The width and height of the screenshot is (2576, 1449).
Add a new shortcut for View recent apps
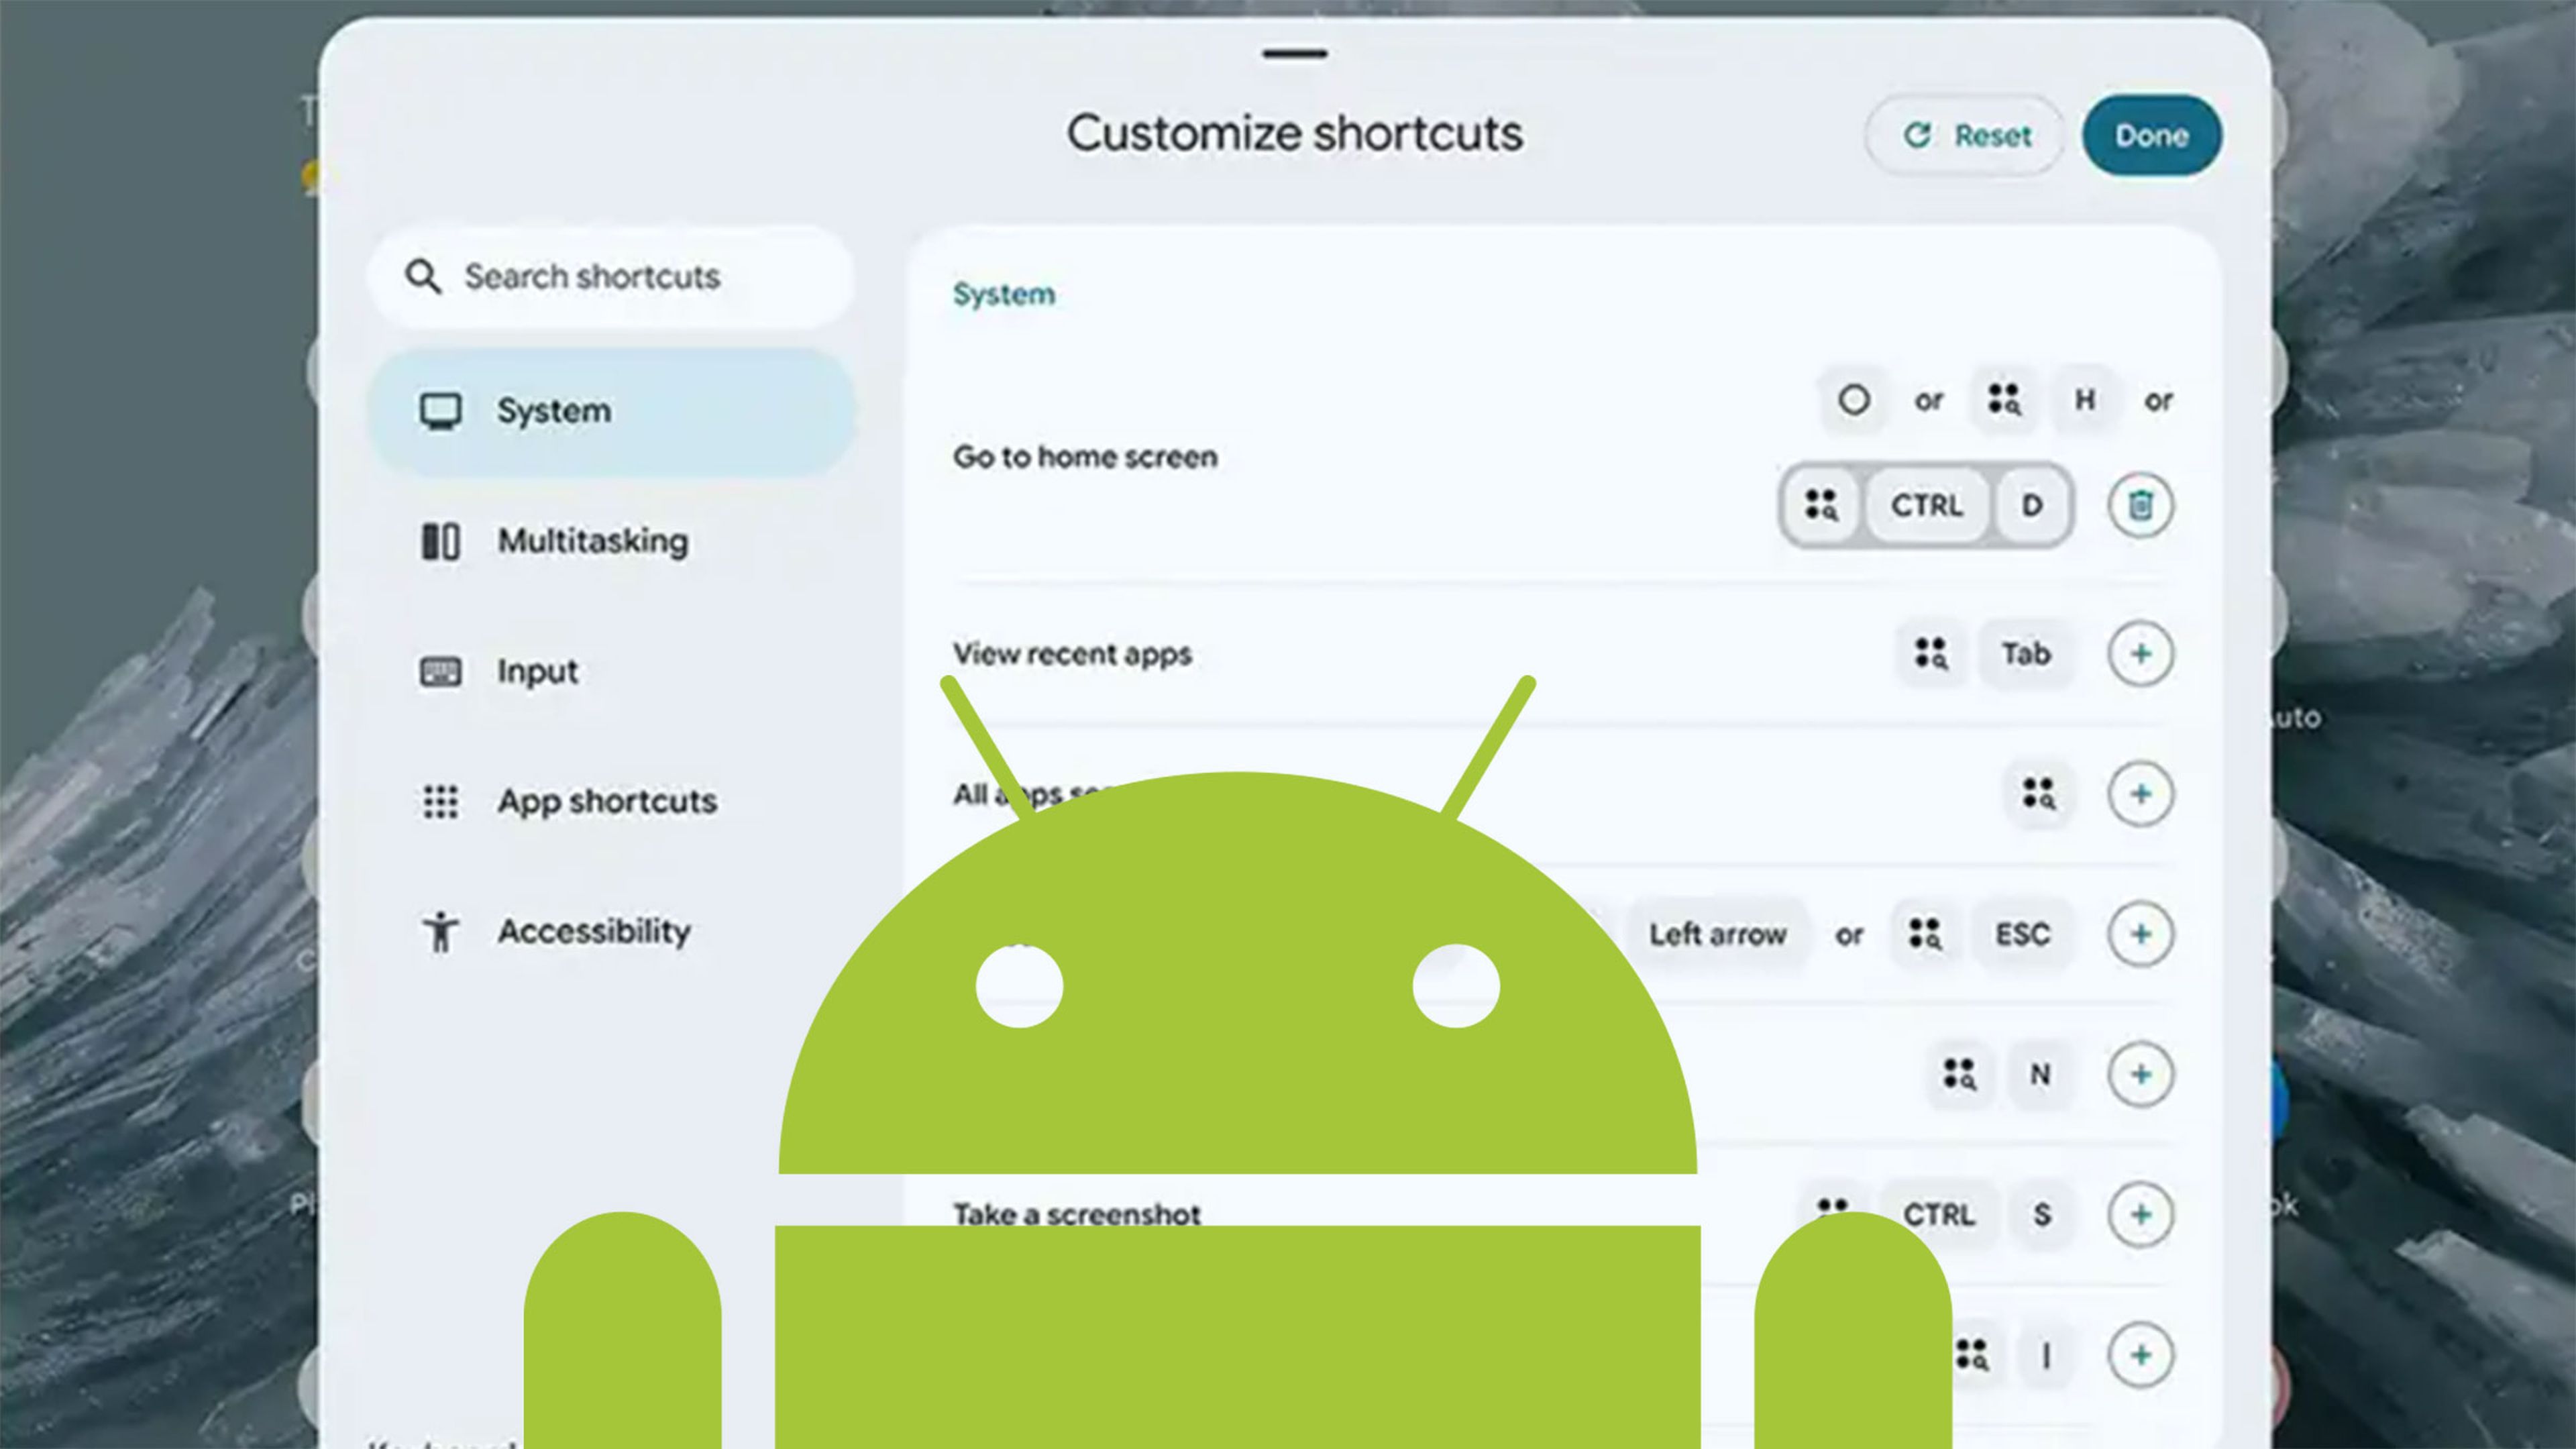pos(2140,654)
